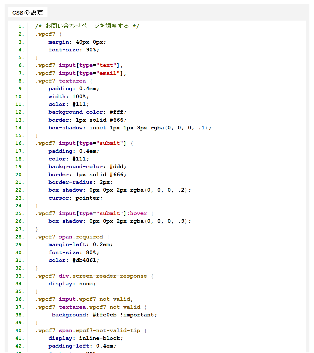
Task: Click 'display: inline-block;' line
Action: (x=86, y=338)
